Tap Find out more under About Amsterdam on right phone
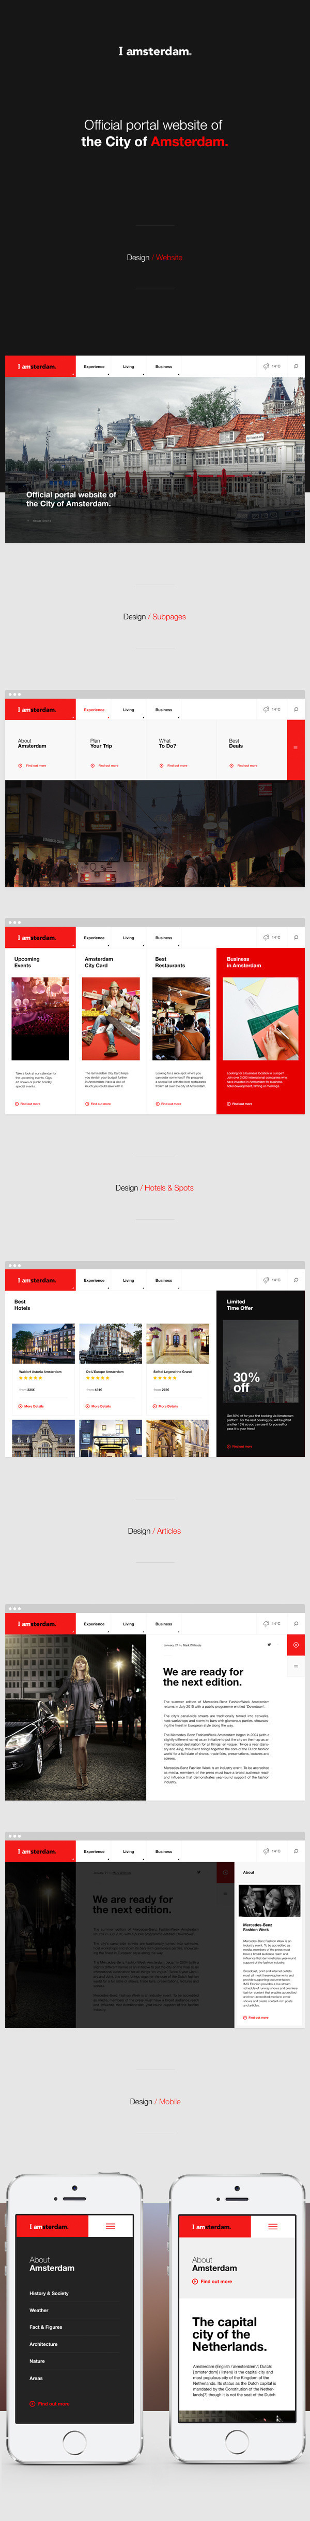310x2521 pixels. coord(212,2281)
